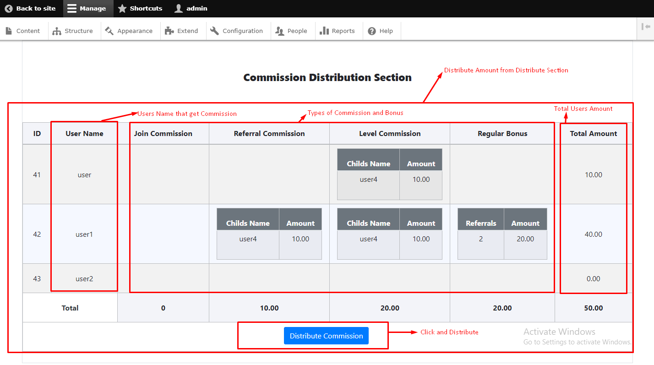Image resolution: width=654 pixels, height=365 pixels.
Task: Click the Extend puzzle piece icon
Action: (169, 31)
